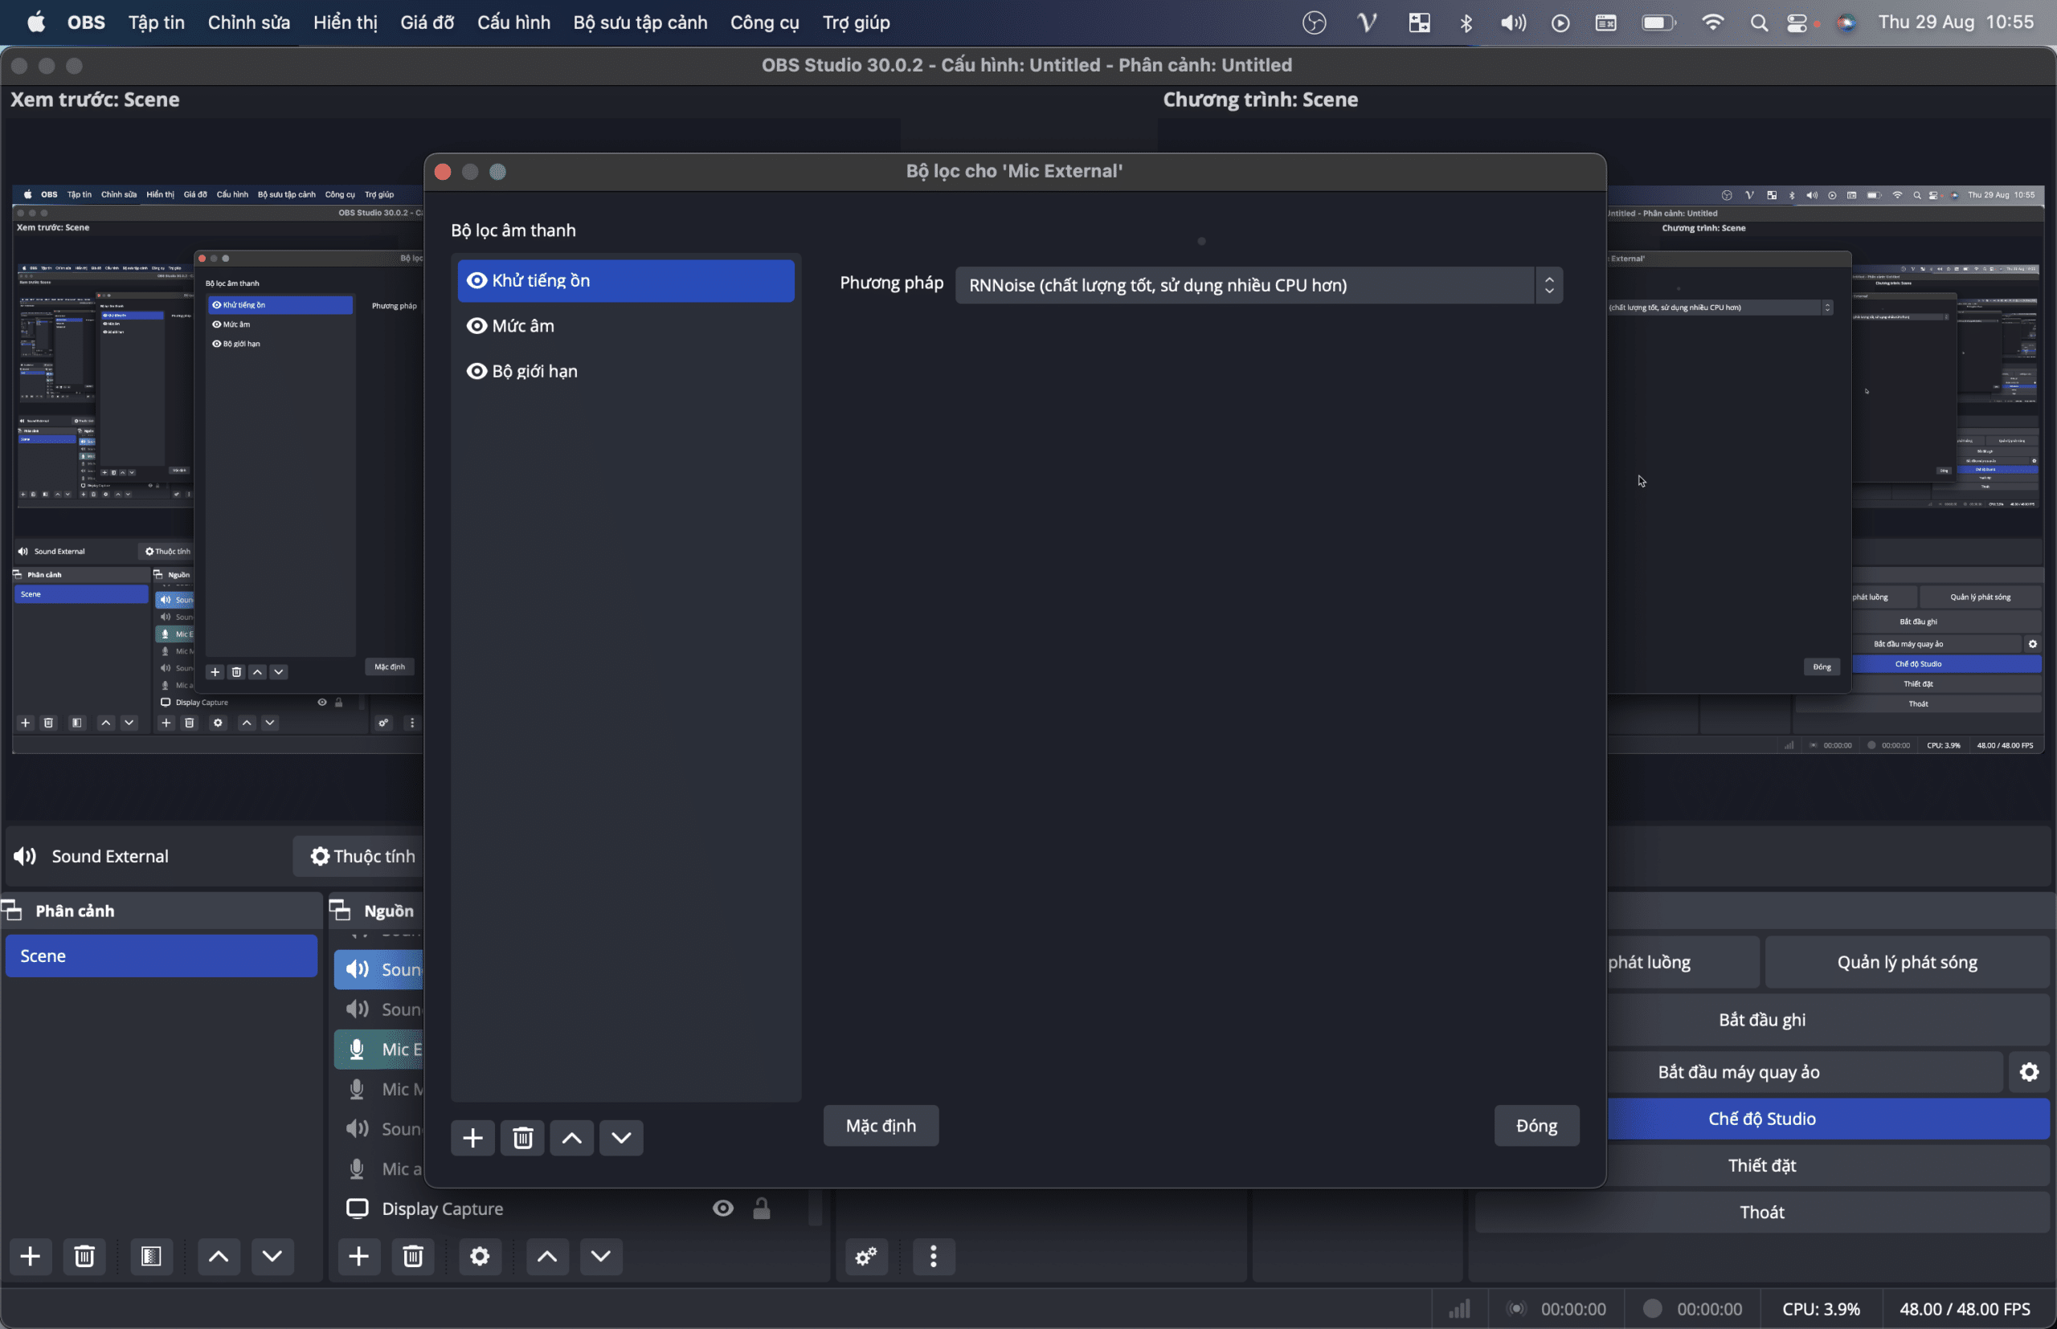Move source up arrow in Nguồn toolbar

[546, 1256]
